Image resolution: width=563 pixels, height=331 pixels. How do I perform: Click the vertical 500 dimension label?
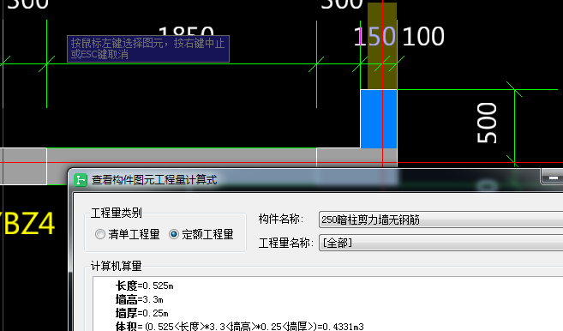tap(487, 123)
